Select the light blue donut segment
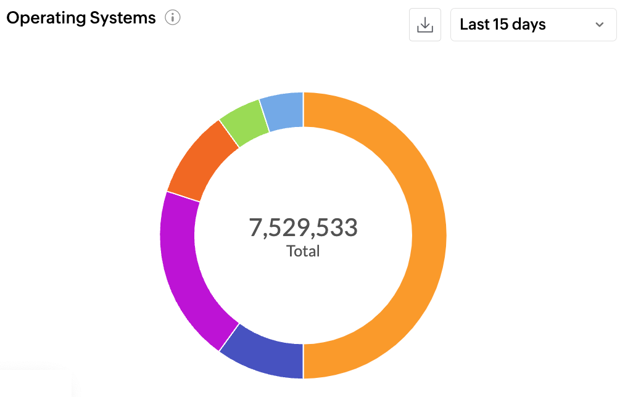Image resolution: width=633 pixels, height=397 pixels. [x=284, y=111]
